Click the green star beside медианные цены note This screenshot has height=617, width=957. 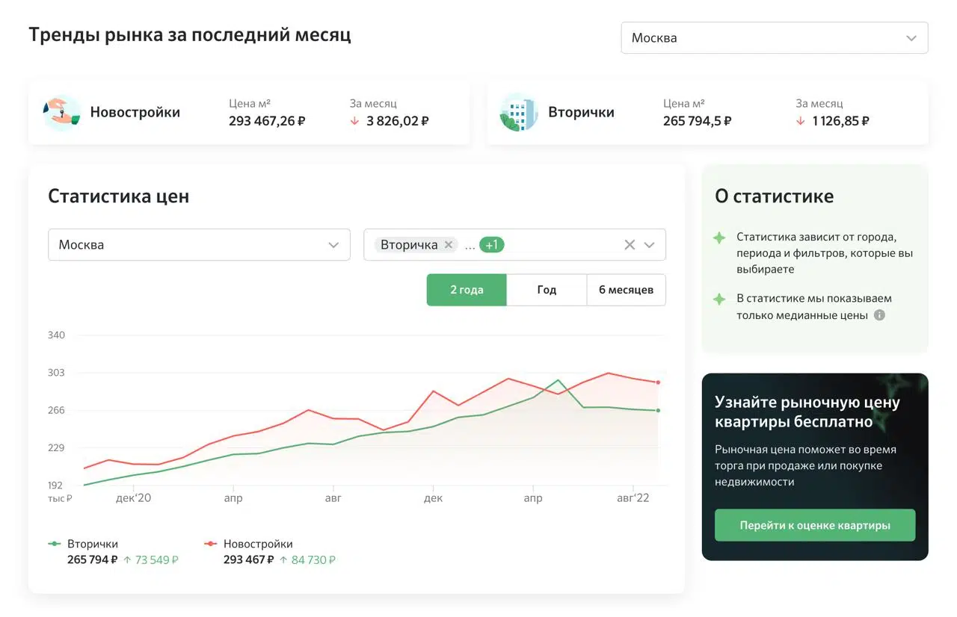(719, 299)
